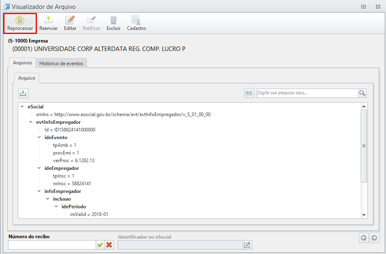Click the infoEmpregador tree label
Viewport: 386px width, 254px height.
click(62, 191)
